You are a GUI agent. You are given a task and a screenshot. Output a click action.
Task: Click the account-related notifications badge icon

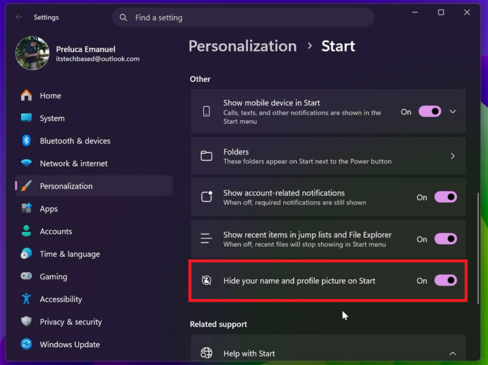[207, 196]
